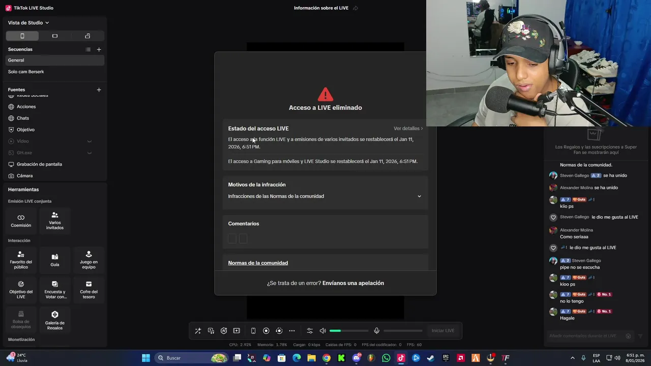Open Encuesta y Votar tool

point(55,290)
